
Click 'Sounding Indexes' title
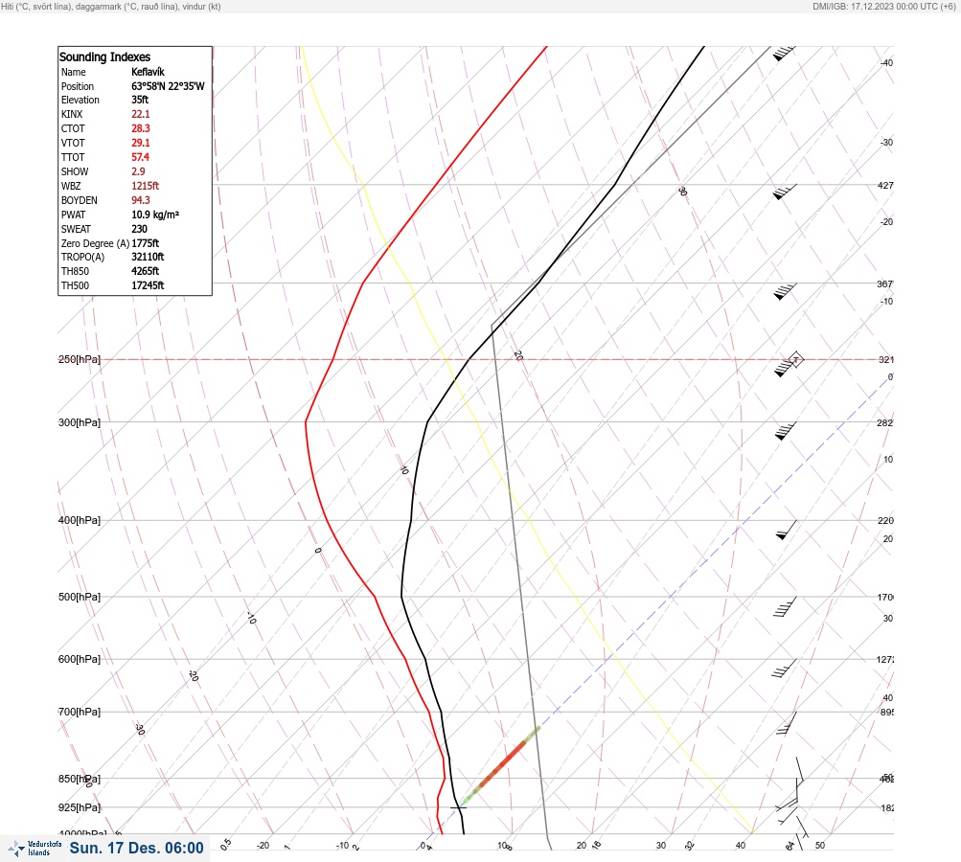(x=104, y=57)
